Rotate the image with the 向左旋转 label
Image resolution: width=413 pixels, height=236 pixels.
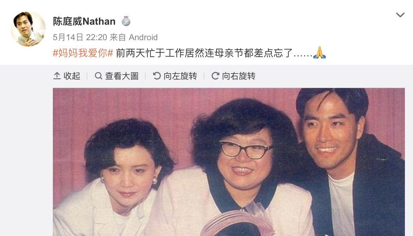[180, 76]
